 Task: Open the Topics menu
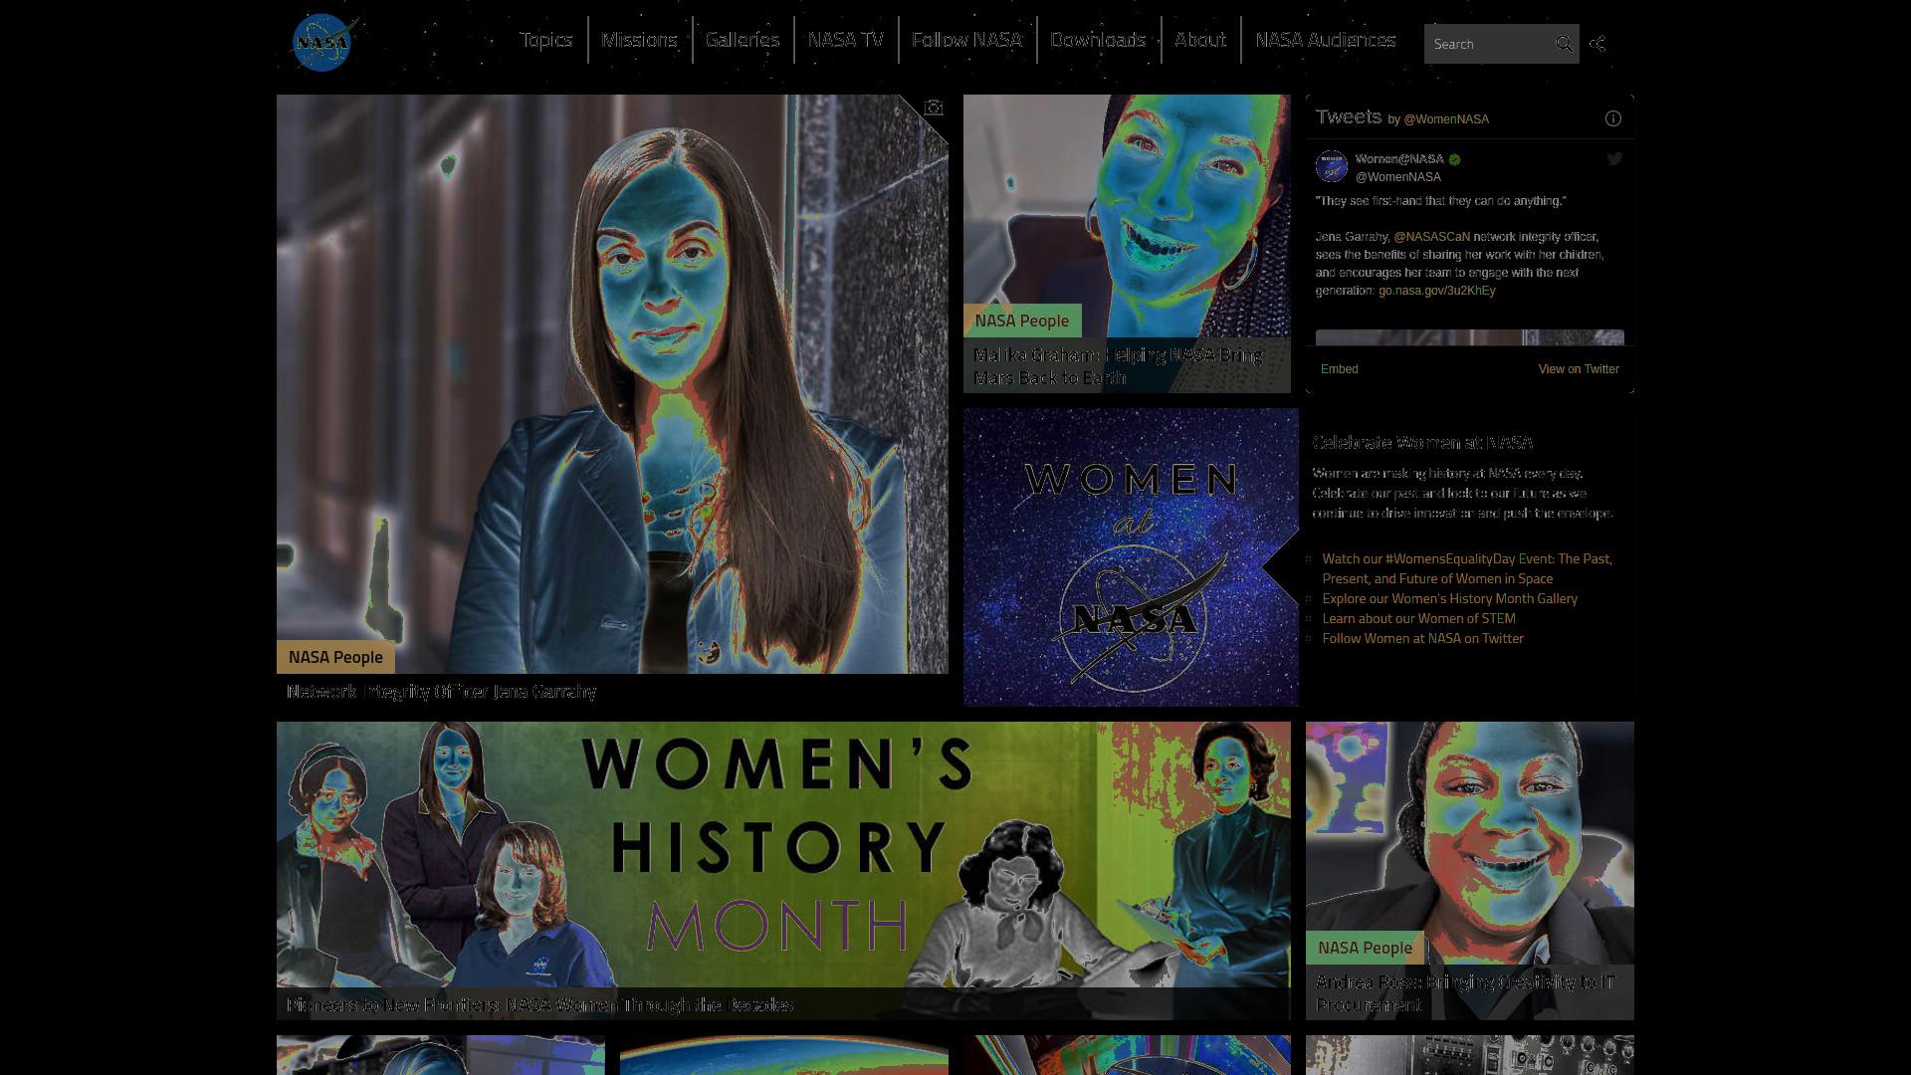click(x=545, y=40)
